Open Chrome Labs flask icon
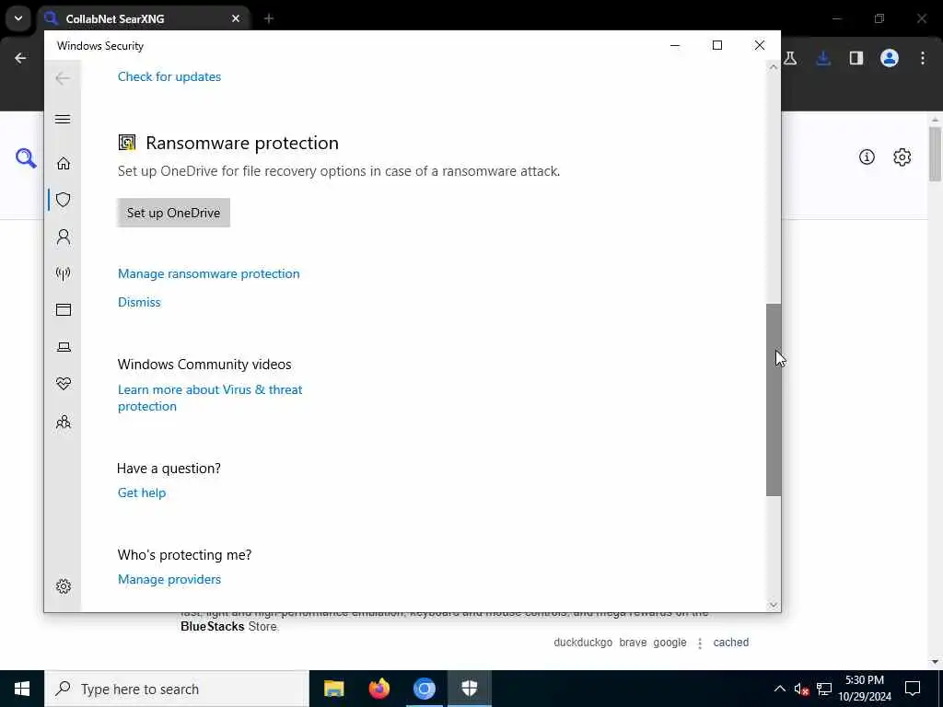 [790, 58]
